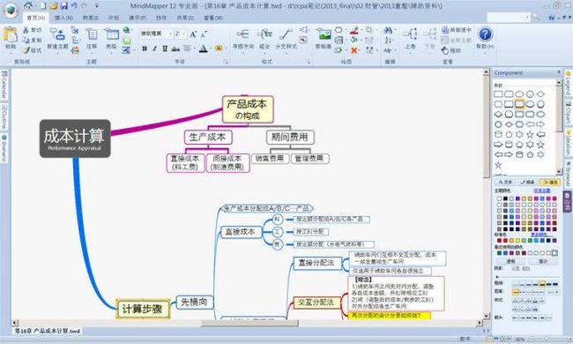Viewport: 573px width, 344px height.
Task: Open the 查看 View ribbon tab
Action: 213,18
